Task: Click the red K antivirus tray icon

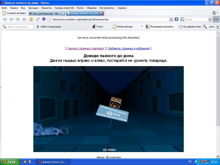Action: tap(204, 162)
